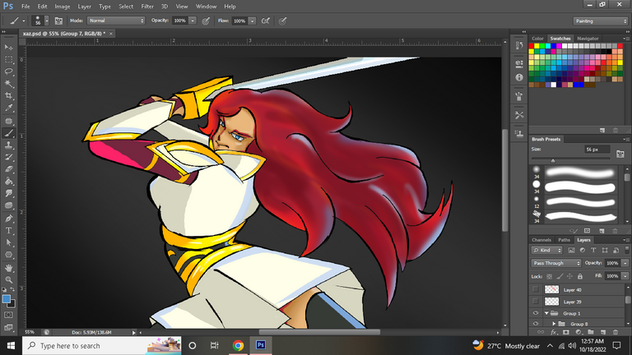Filter layers for type layers
632x355 pixels.
click(x=593, y=251)
